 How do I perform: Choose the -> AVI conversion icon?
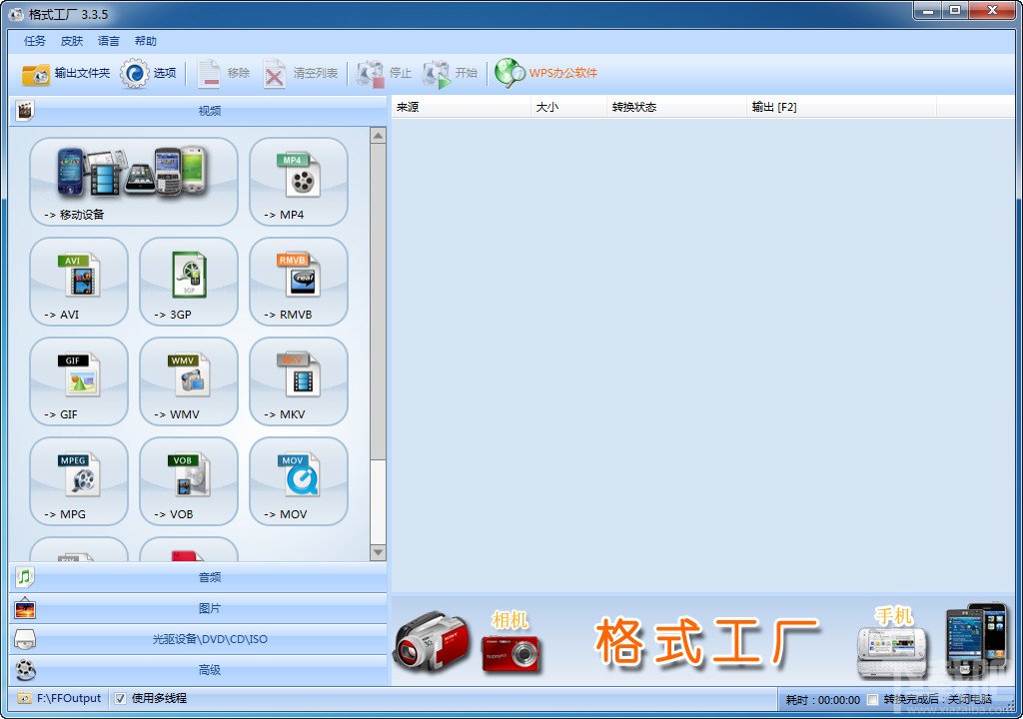79,282
